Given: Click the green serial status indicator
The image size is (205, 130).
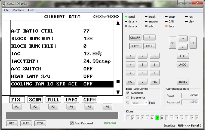Looking at the screenshot, I should click(x=126, y=17).
